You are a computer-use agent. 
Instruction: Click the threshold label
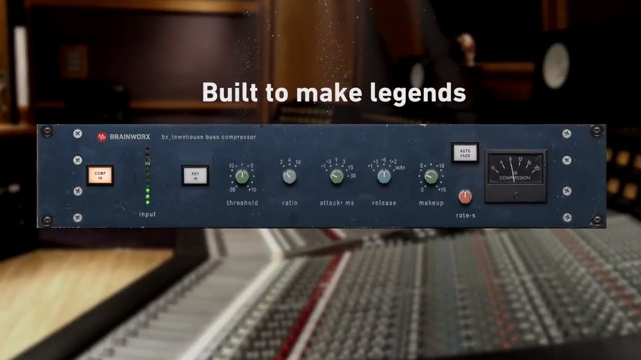tap(242, 203)
